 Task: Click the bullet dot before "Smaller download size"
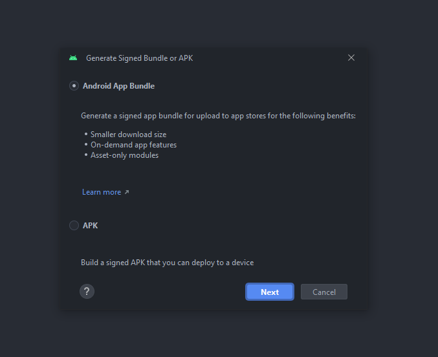[x=86, y=135]
